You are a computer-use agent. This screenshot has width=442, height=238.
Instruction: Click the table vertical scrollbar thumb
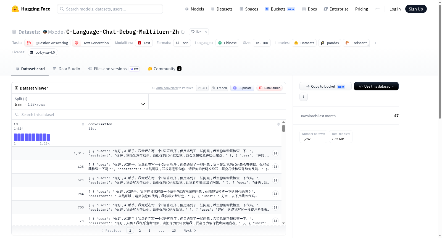(283, 128)
